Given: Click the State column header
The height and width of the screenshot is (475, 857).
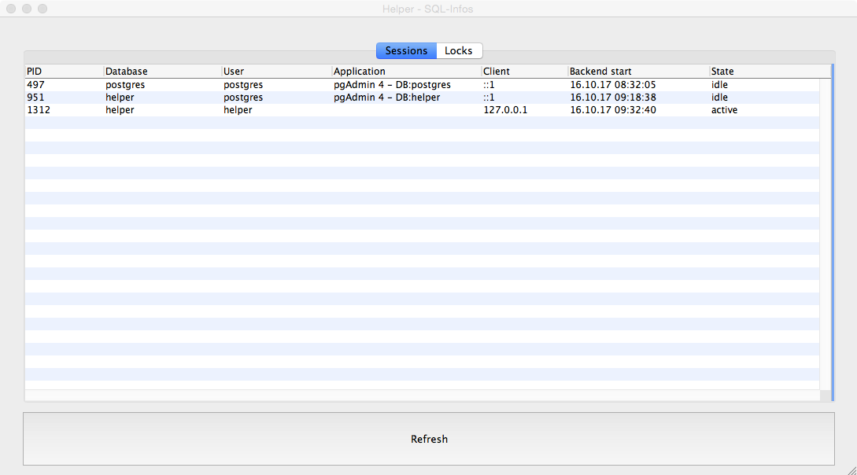Looking at the screenshot, I should tap(767, 72).
